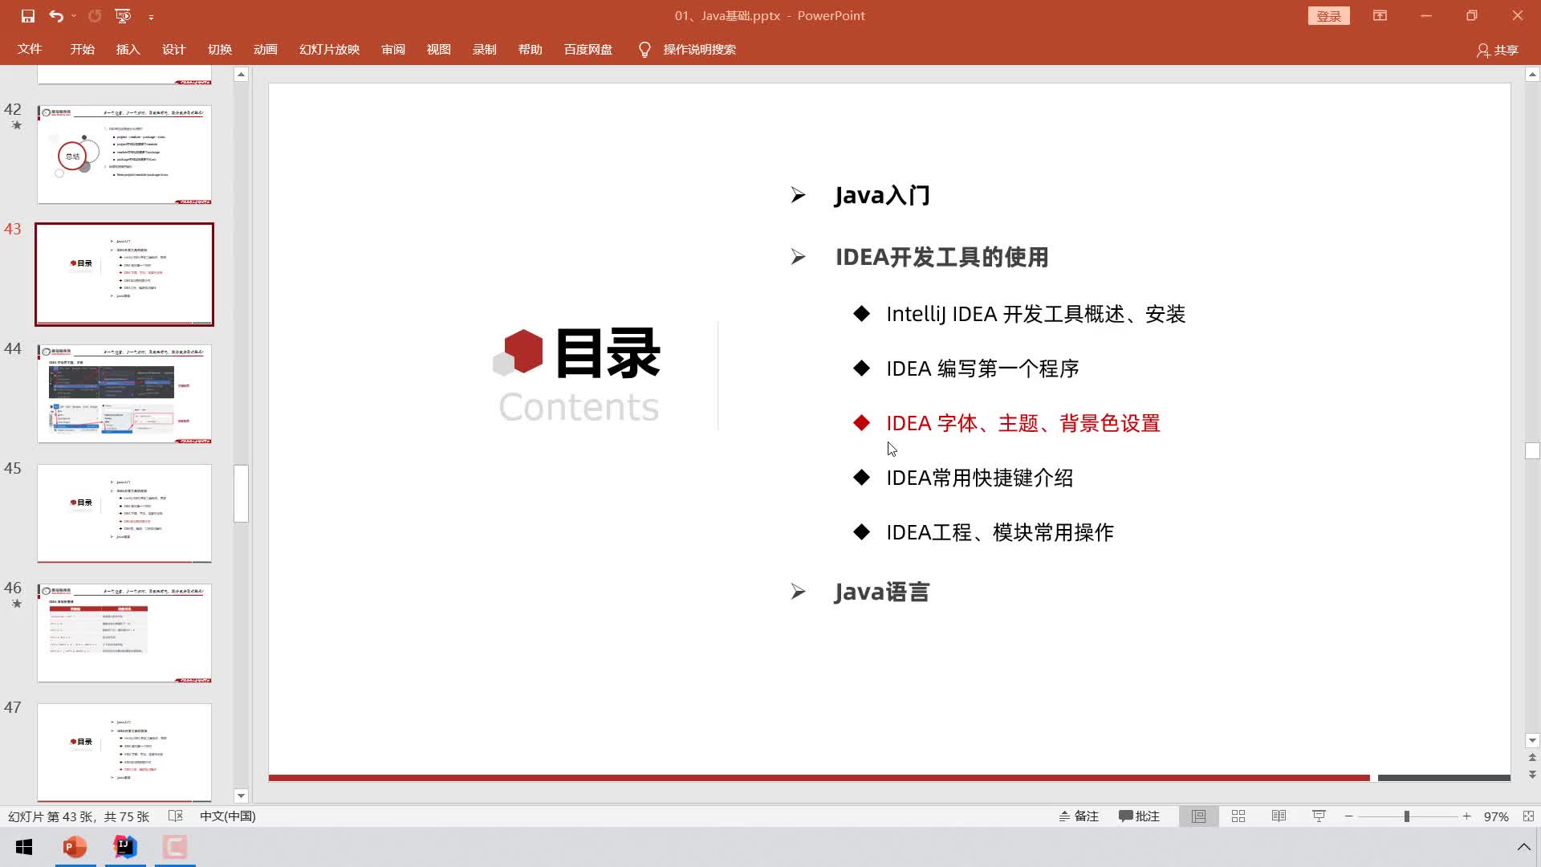Click text IDEA 编写第一个程序

pos(982,368)
